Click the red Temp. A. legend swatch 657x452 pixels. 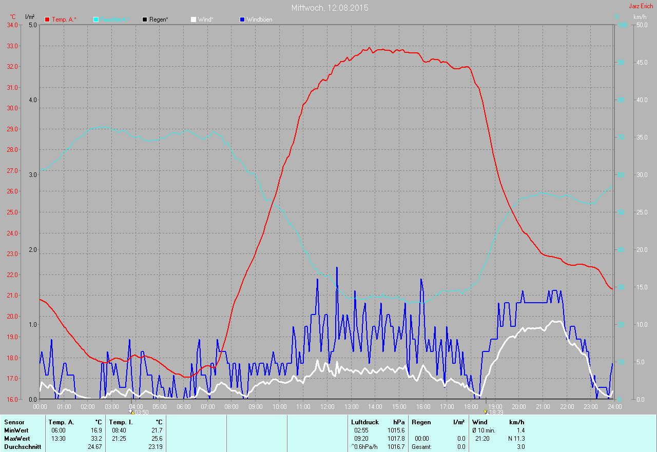click(x=48, y=19)
